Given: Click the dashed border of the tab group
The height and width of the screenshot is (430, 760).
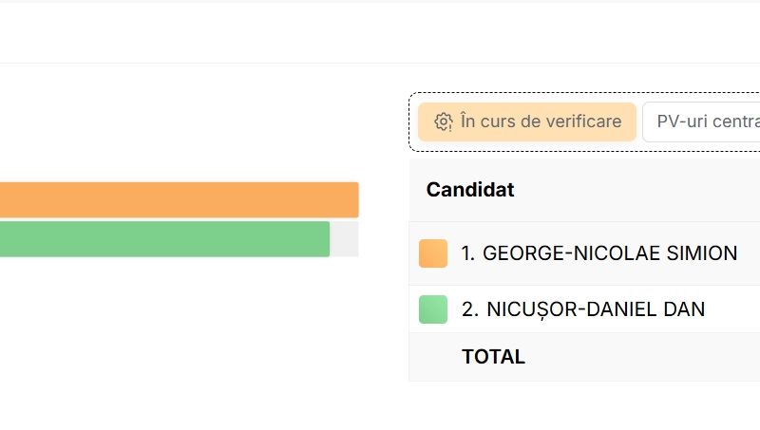Looking at the screenshot, I should click(409, 122).
